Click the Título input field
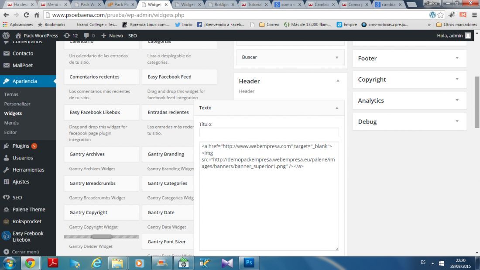This screenshot has width=480, height=270. (x=269, y=132)
